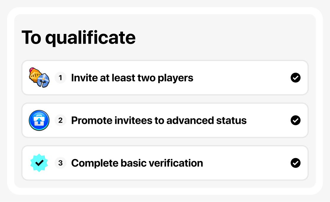
Task: Click the checkmark inside the teal badge
Action: point(39,162)
